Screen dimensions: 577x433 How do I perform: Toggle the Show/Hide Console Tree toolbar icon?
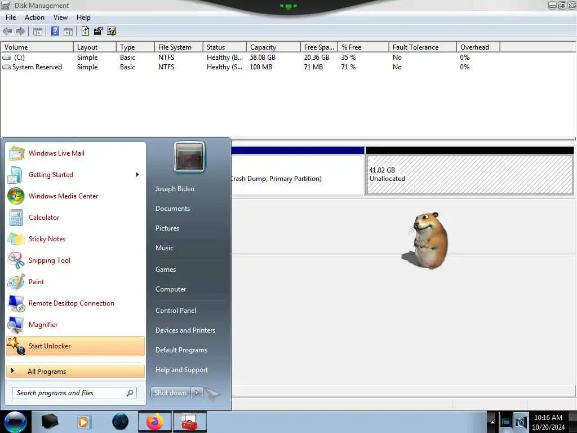[x=38, y=32]
